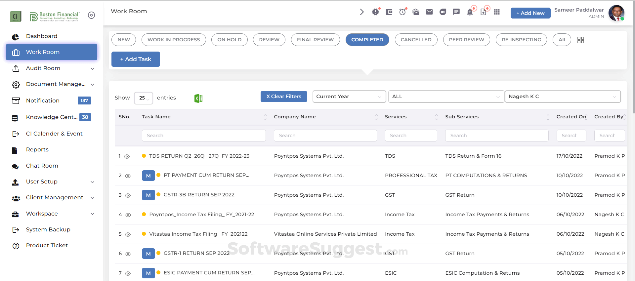
Task: Click the video camera meeting icon
Action: 443,12
